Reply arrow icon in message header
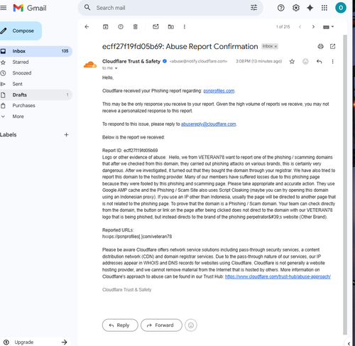Image resolution: width=355 pixels, height=346 pixels. point(319,62)
